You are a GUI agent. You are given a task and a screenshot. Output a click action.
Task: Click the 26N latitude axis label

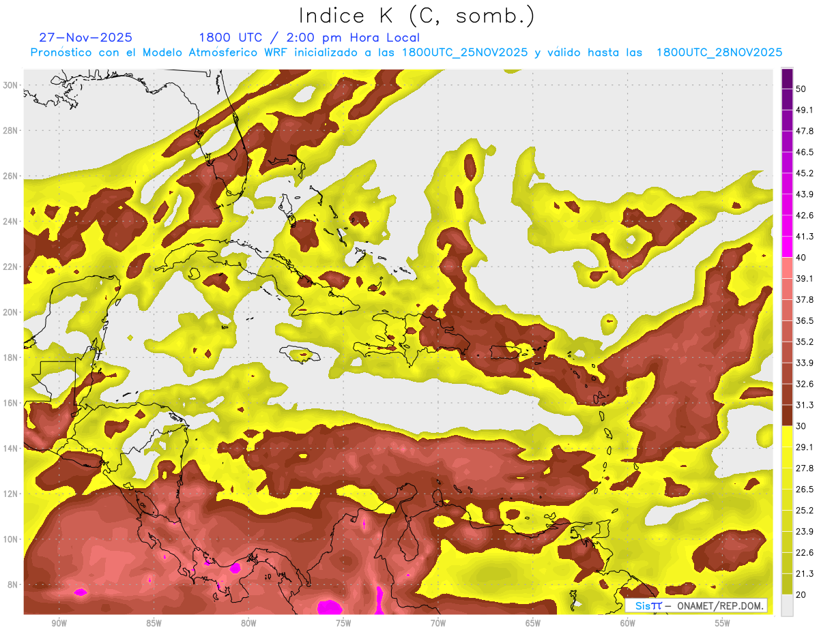point(10,176)
